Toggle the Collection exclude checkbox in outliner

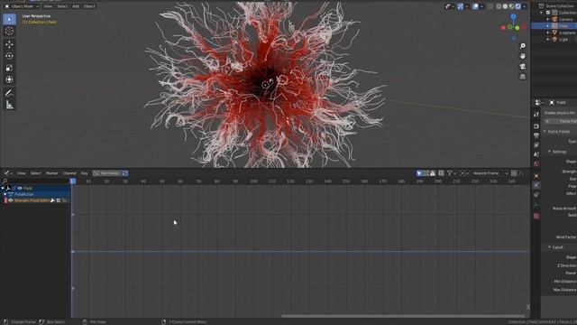coord(548,13)
